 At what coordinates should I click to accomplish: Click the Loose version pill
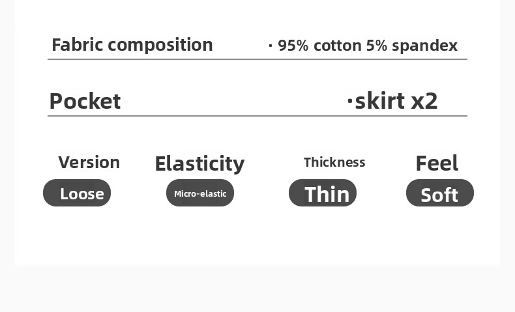point(77,193)
